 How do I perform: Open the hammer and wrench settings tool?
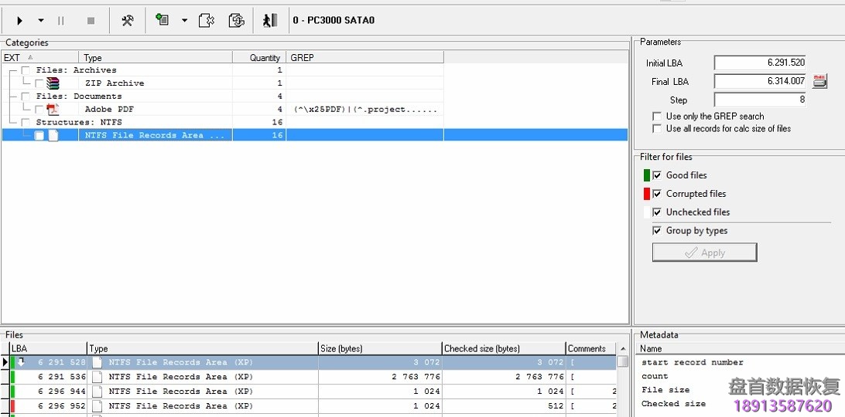[128, 20]
